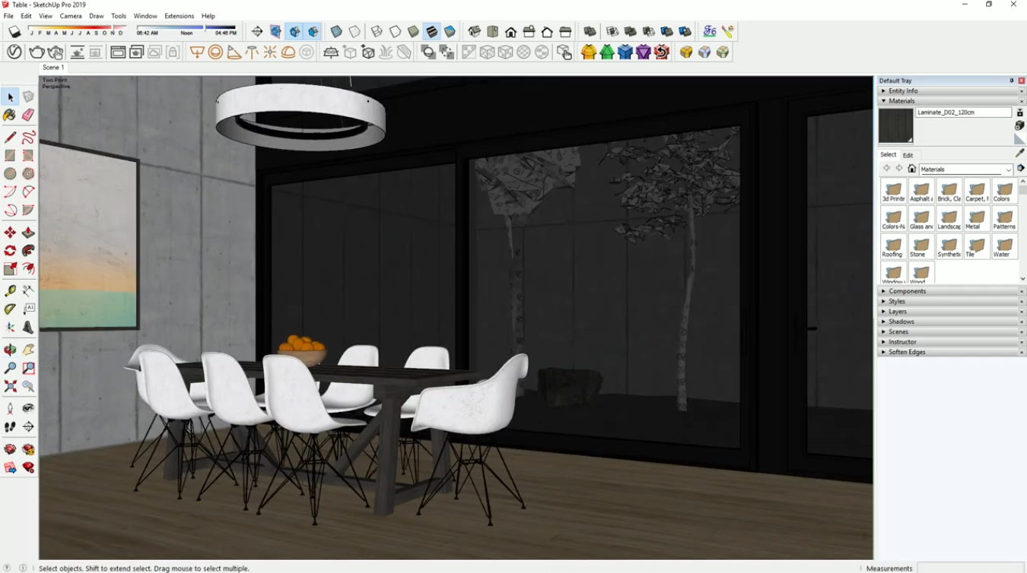Open the Metal materials folder
Screen dimensions: 1027x573
click(x=976, y=219)
